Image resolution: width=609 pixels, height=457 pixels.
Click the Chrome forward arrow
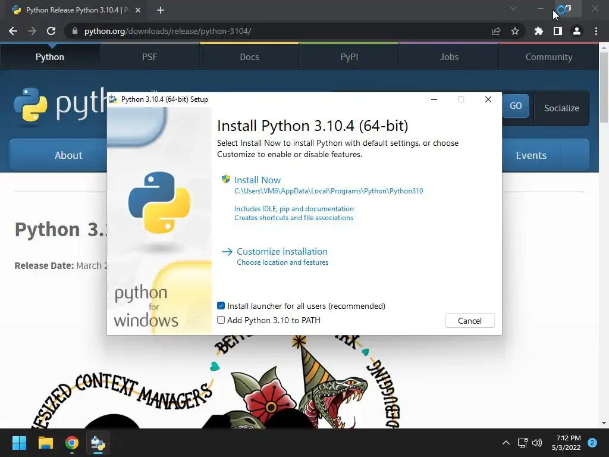click(x=32, y=31)
